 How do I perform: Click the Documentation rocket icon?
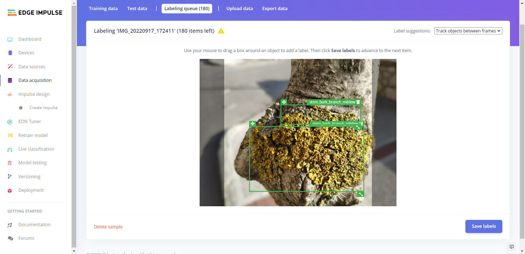tap(10, 225)
